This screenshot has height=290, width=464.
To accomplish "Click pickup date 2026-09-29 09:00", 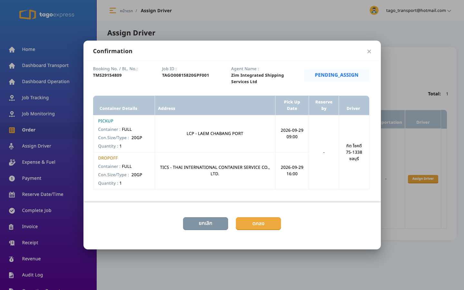I will [x=292, y=133].
